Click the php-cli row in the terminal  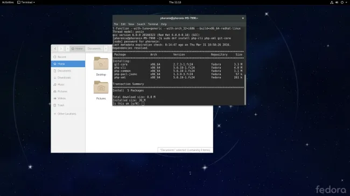click(x=178, y=68)
